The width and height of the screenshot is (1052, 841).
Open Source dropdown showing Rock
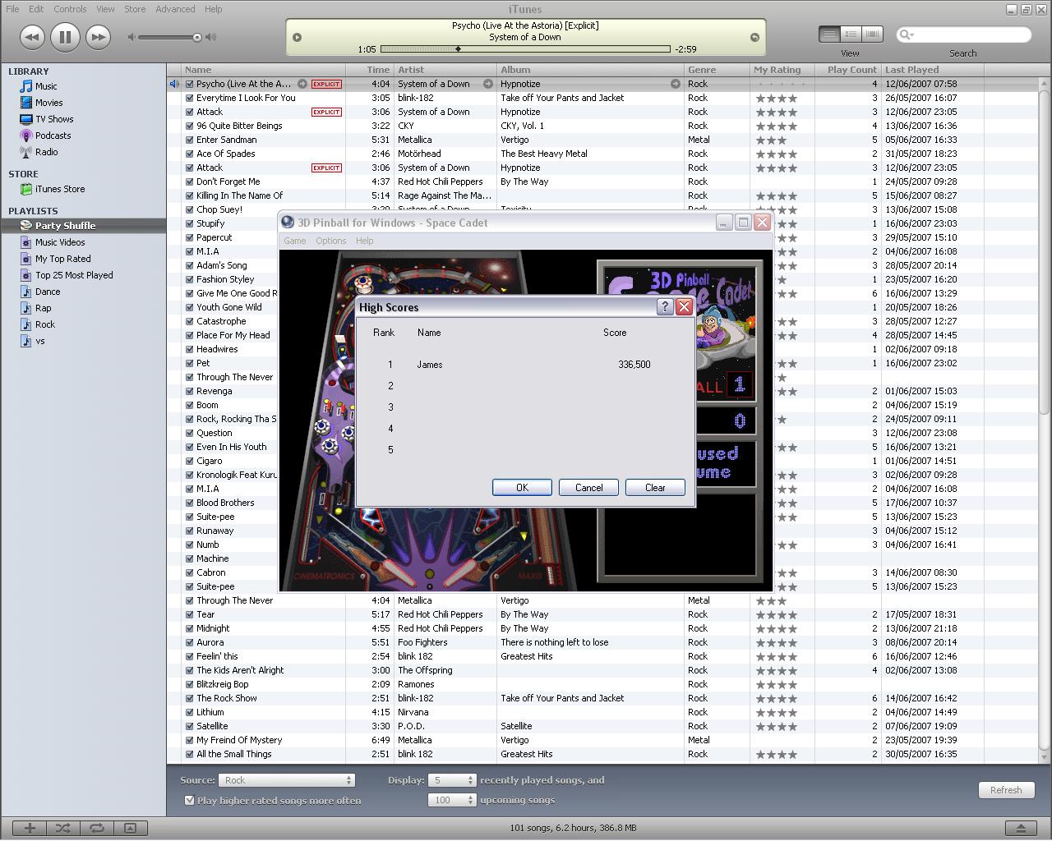[x=287, y=780]
